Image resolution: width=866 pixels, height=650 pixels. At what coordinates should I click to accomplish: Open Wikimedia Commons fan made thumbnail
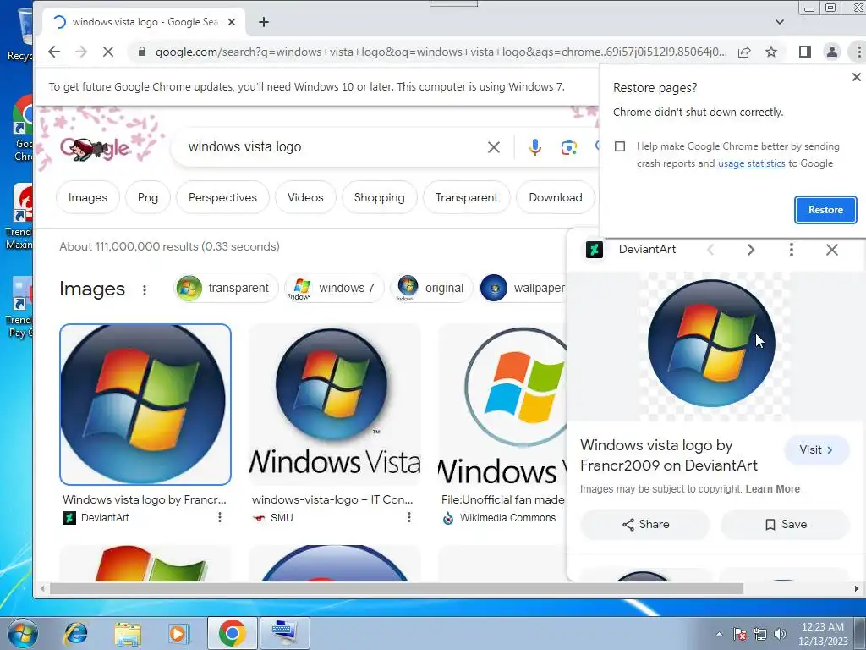coord(502,405)
